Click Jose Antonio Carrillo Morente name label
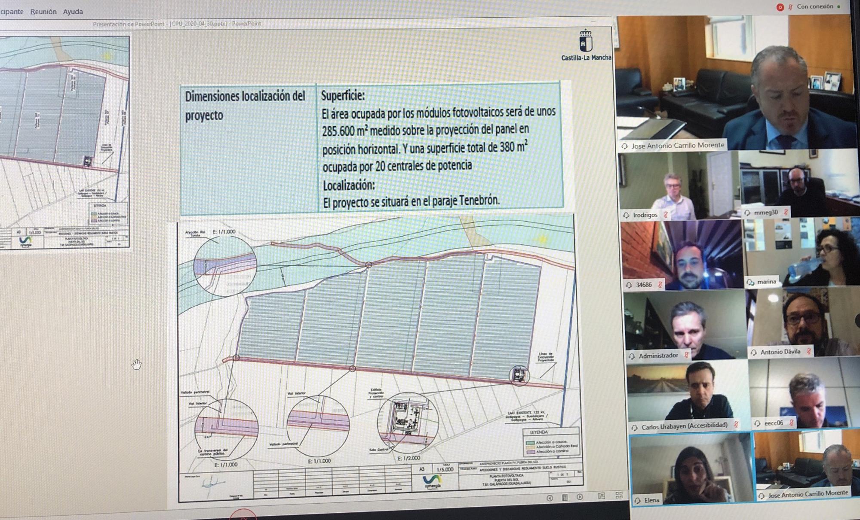The width and height of the screenshot is (860, 520). tap(678, 146)
